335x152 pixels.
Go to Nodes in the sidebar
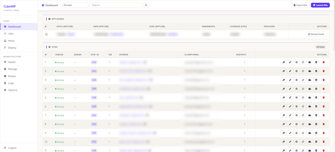19,76
